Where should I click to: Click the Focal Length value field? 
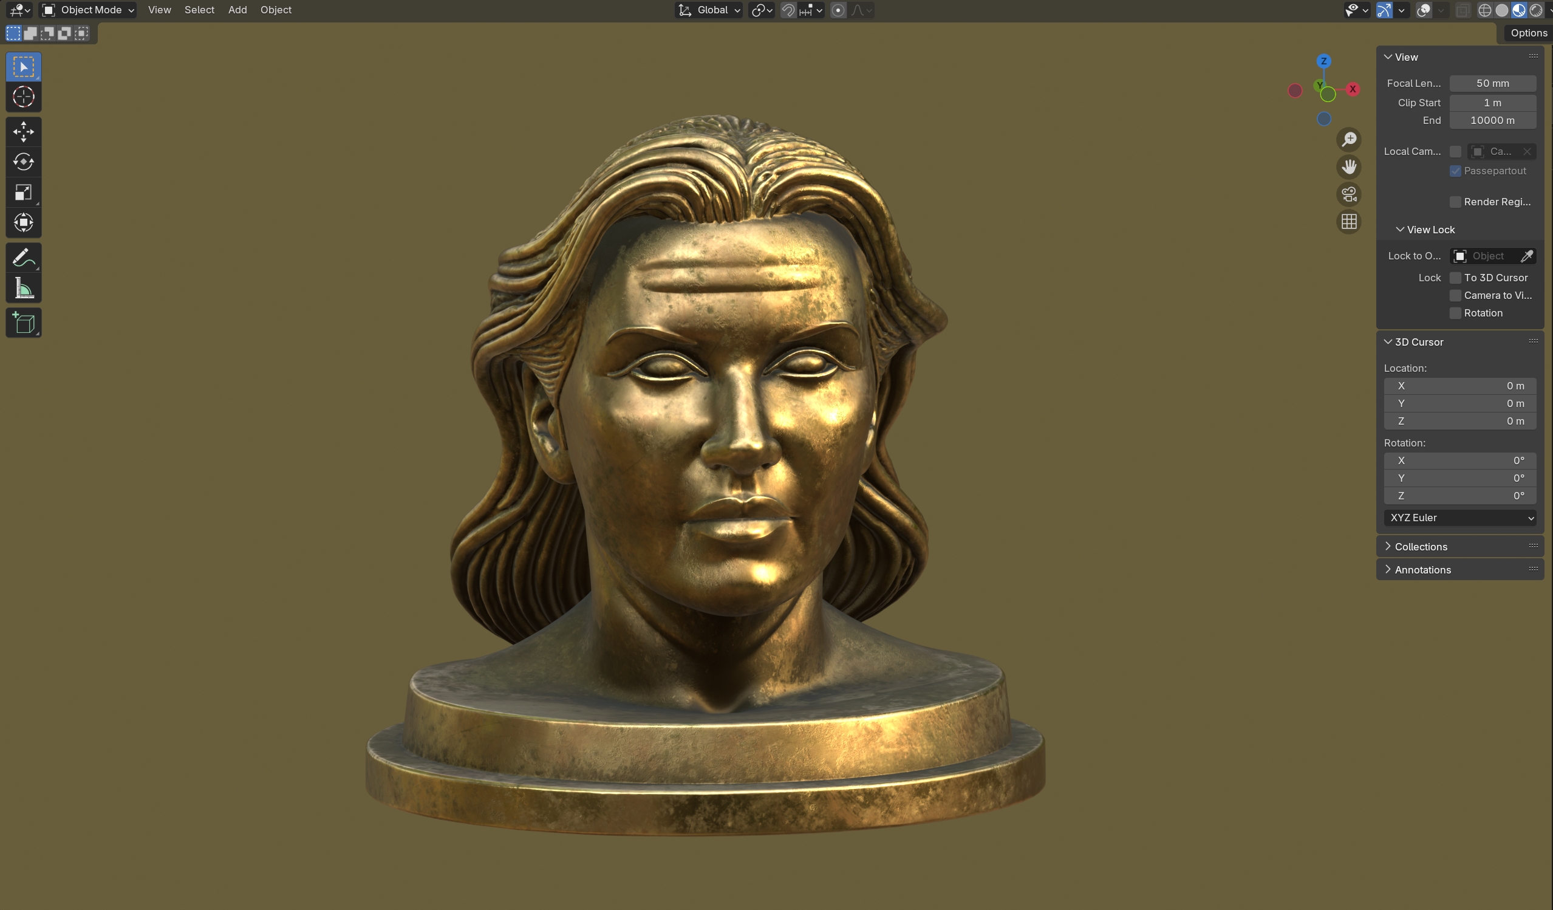[1492, 83]
